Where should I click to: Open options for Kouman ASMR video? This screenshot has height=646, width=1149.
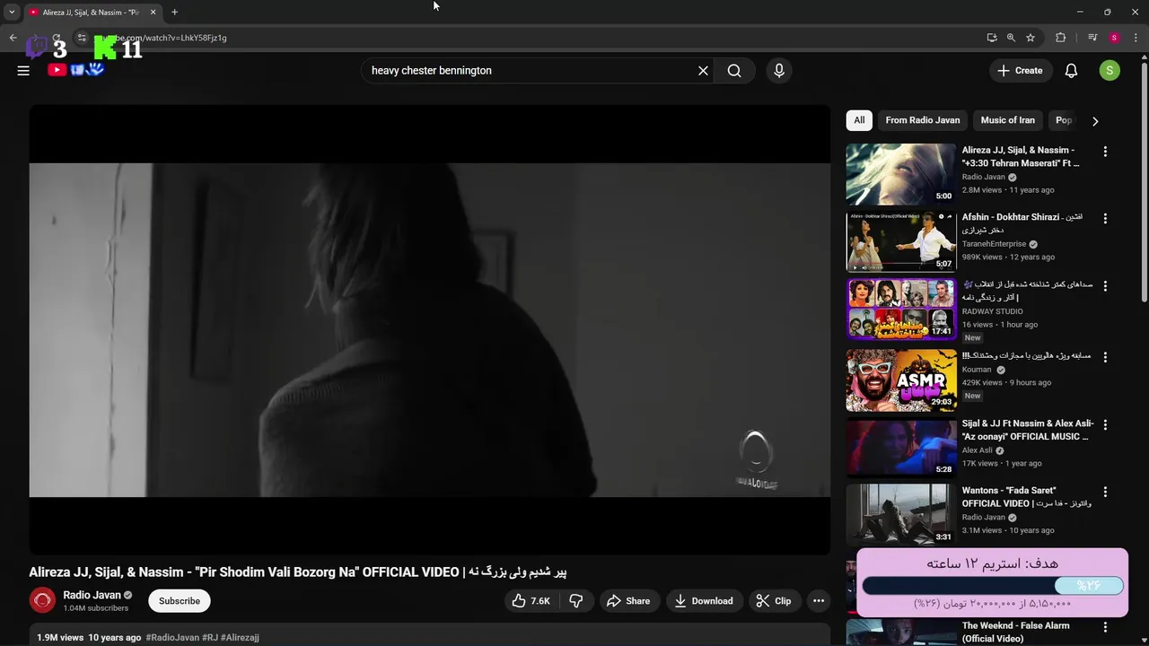point(1105,357)
